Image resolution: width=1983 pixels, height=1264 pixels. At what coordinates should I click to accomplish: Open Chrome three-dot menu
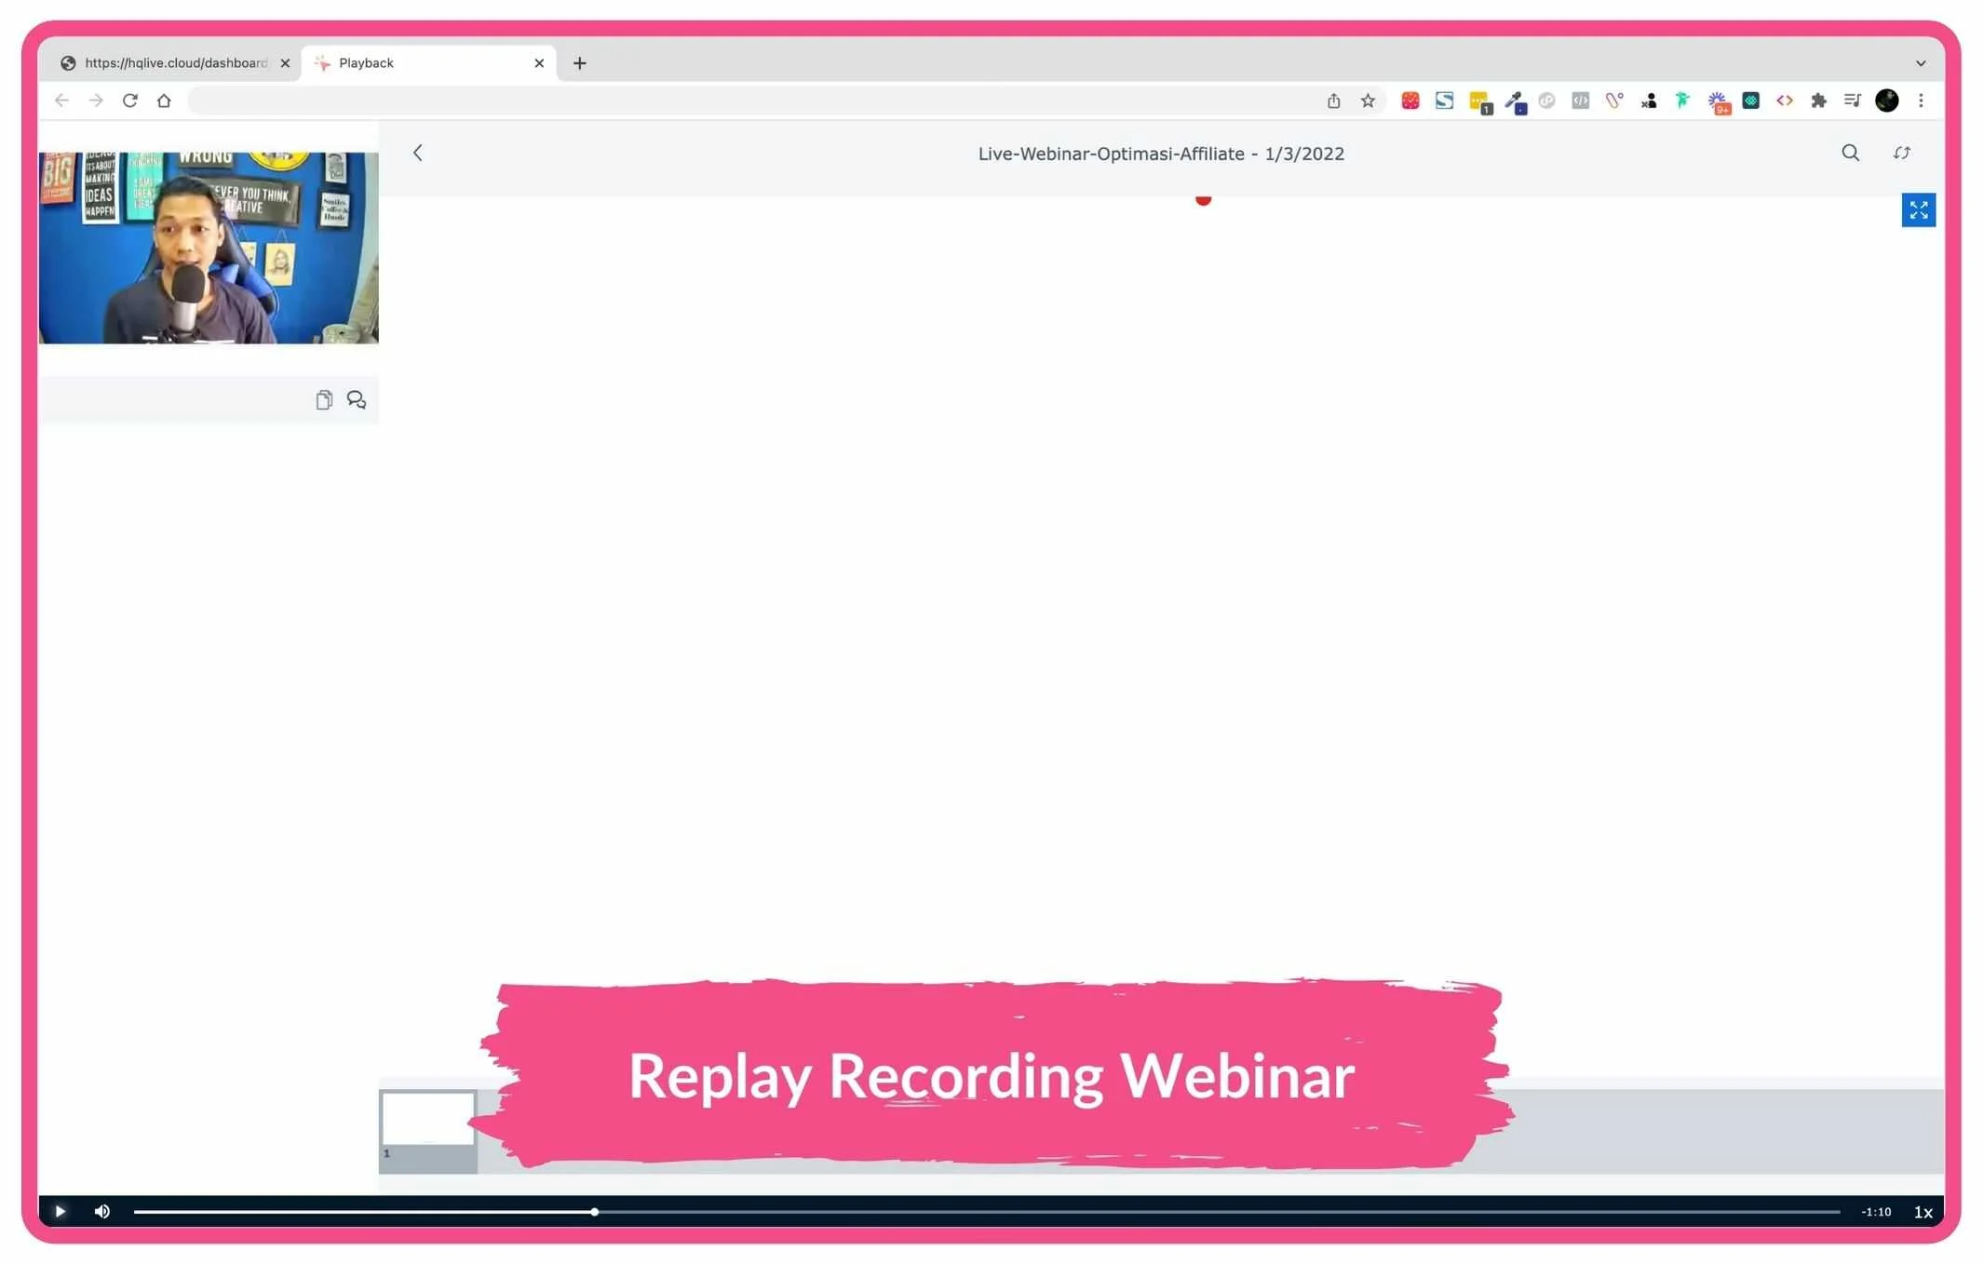[x=1921, y=101]
